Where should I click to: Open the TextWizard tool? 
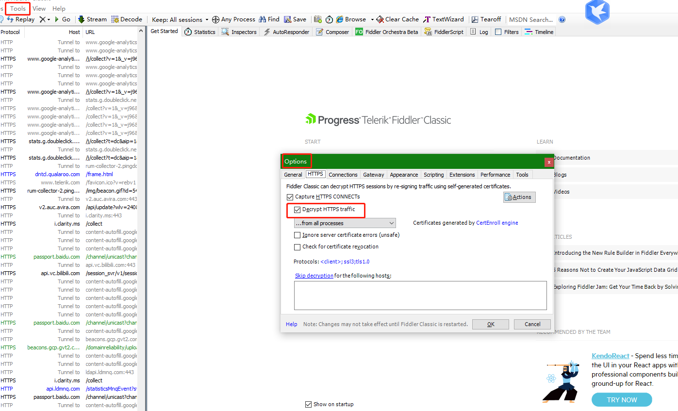pos(444,19)
